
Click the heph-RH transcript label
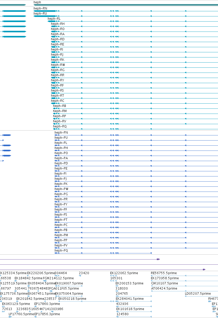pyautogui.click(x=58, y=24)
